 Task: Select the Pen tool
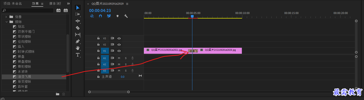[x=78, y=41]
